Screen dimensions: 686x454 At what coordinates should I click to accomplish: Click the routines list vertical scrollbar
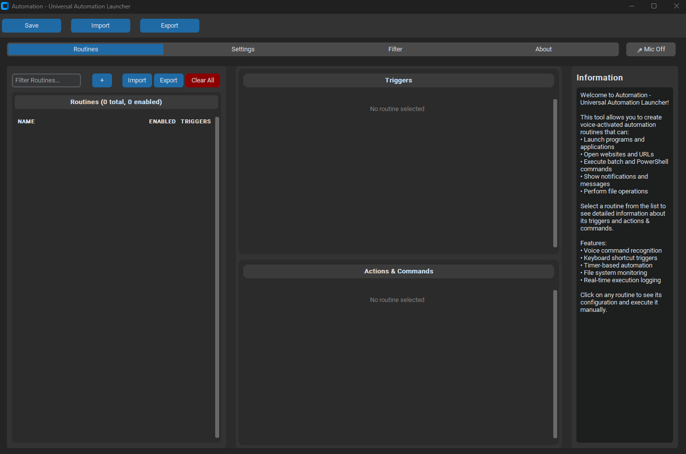tap(217, 277)
